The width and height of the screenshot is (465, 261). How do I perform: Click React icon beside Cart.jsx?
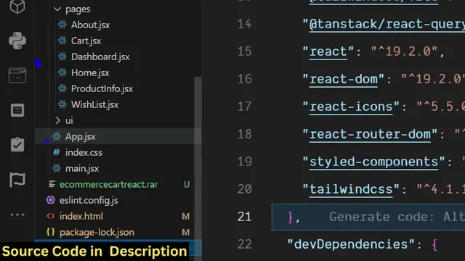[62, 41]
